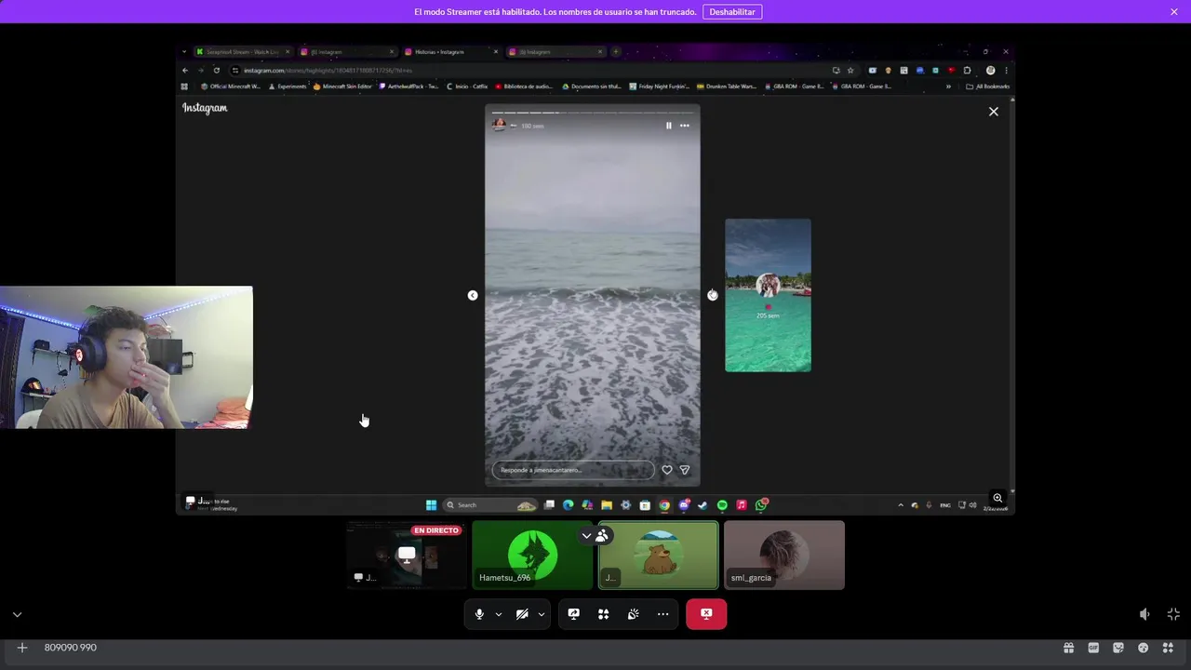
Task: Click Windows Start button in stream
Action: click(x=431, y=505)
